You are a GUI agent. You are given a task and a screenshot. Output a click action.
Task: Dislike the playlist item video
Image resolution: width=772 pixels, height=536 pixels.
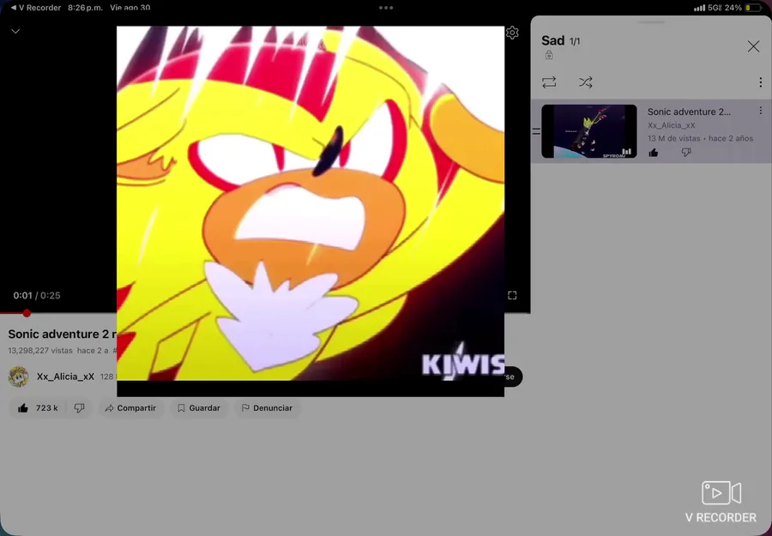[686, 153]
